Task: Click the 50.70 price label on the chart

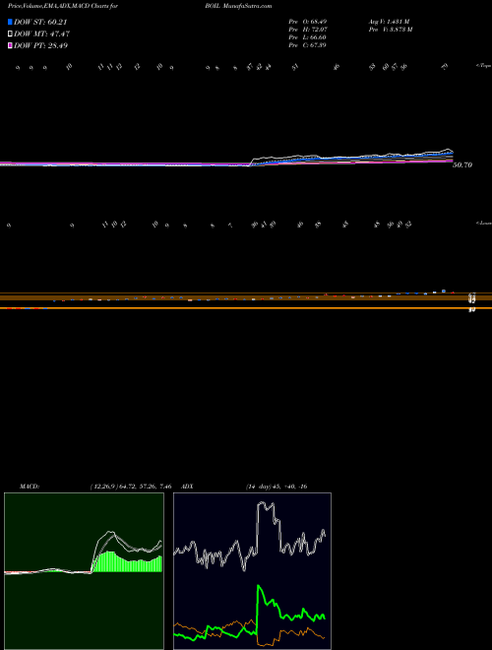Action: pos(462,165)
